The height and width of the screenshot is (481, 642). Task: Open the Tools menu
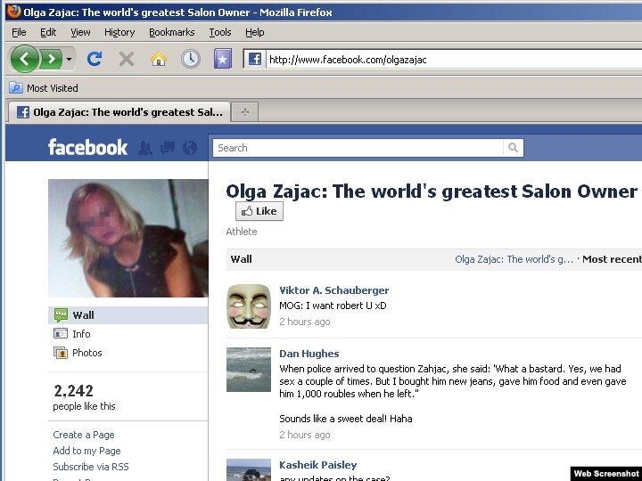[220, 32]
